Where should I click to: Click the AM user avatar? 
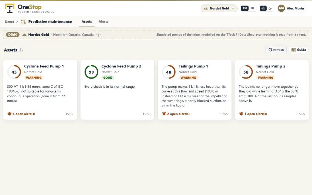(281, 8)
